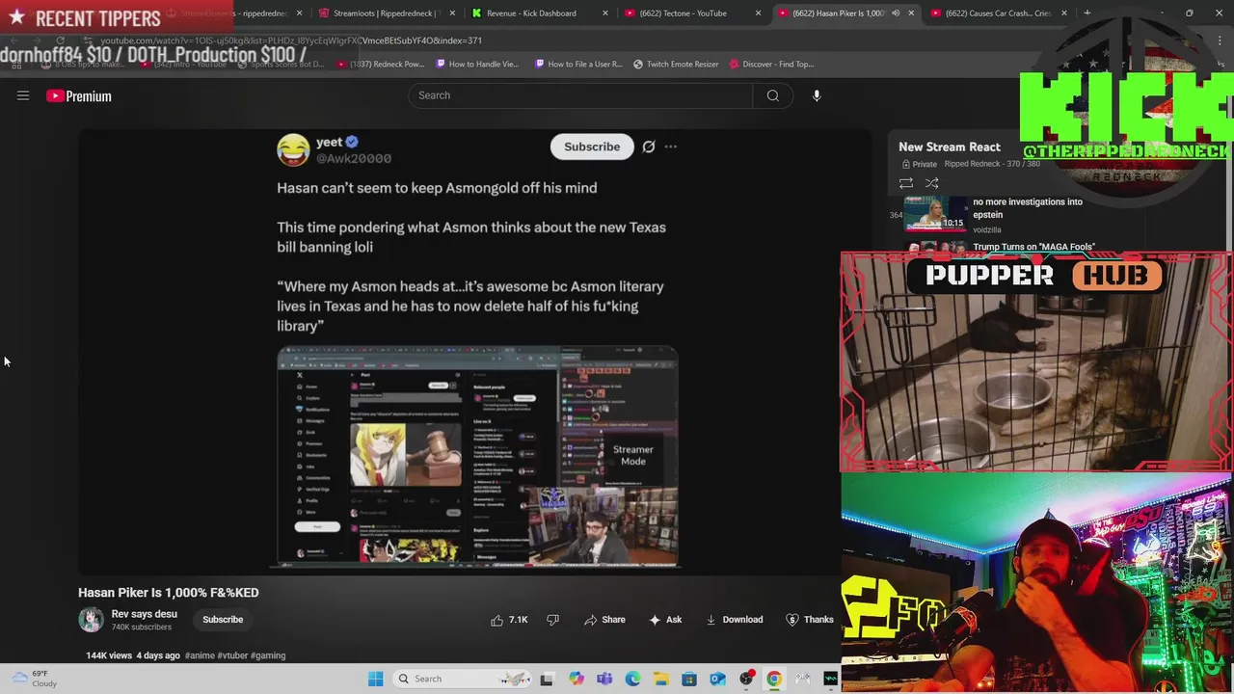This screenshot has width=1234, height=694.
Task: Open How to File a User R... bookmark
Action: point(577,64)
